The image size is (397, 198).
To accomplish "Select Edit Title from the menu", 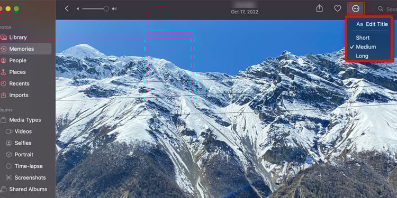I will 372,24.
